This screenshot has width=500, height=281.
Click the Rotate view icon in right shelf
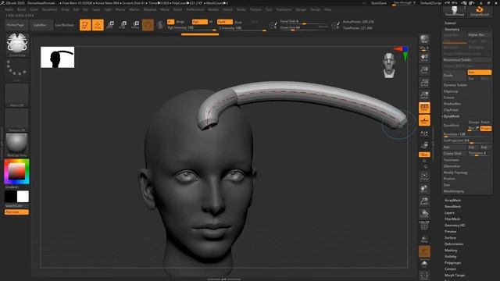[x=424, y=214]
